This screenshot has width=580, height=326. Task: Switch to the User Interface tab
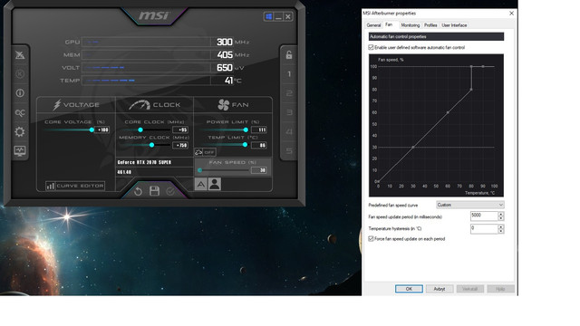(x=454, y=25)
